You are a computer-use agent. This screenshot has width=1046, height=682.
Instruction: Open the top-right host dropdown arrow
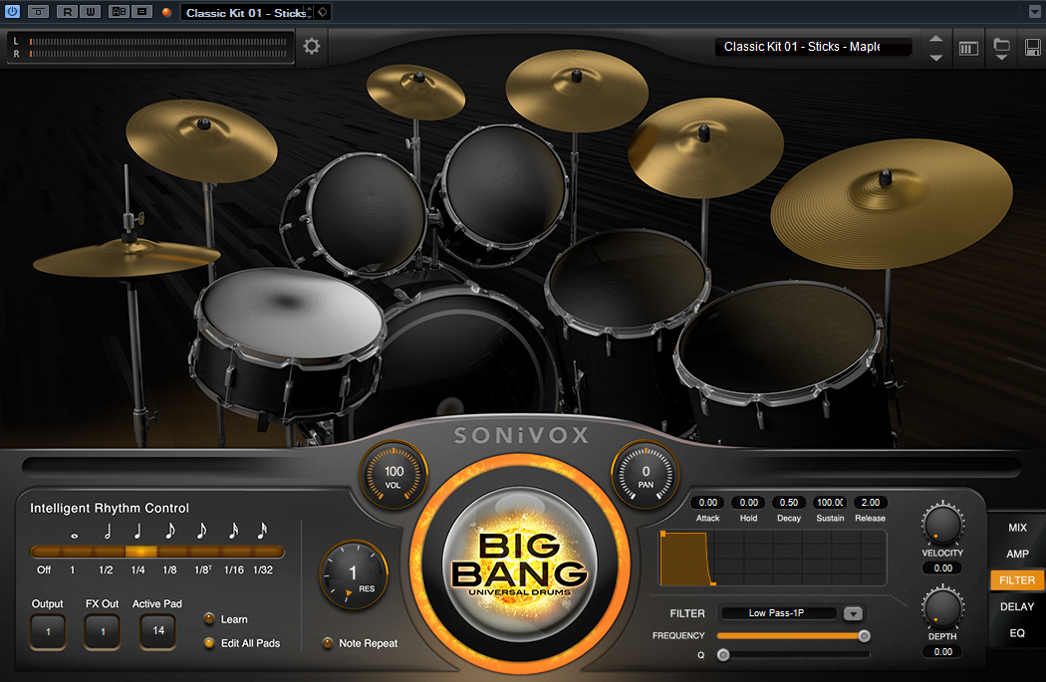tap(1034, 12)
